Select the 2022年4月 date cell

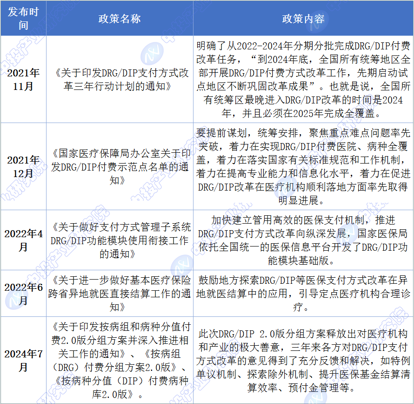click(23, 240)
